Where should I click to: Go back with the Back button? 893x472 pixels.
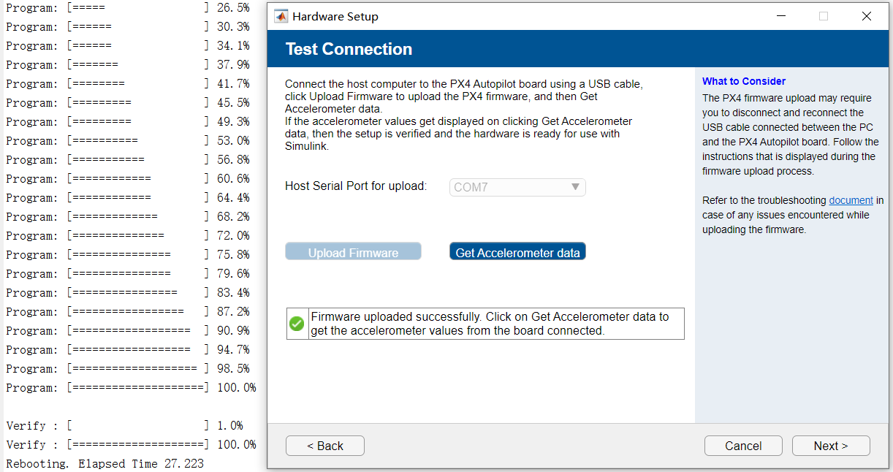[x=325, y=446]
